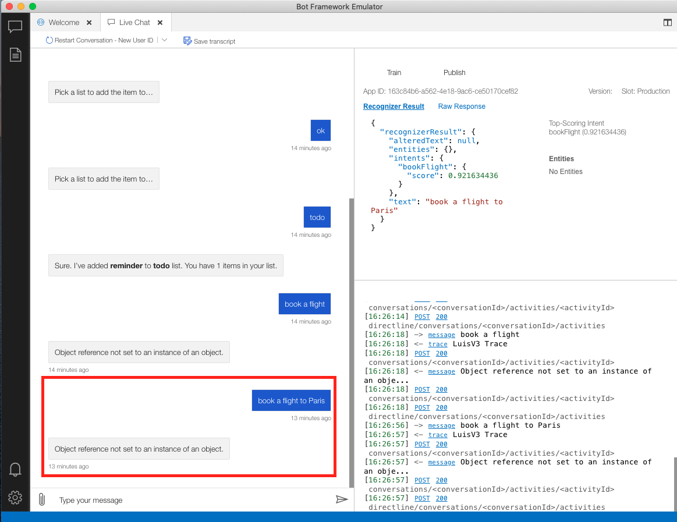
Task: Expand the Restart Conversation dropdown arrow
Action: (x=165, y=40)
